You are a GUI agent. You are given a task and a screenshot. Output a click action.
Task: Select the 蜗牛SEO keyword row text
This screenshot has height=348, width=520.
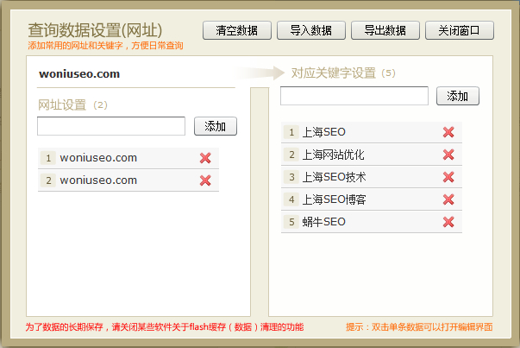323,222
